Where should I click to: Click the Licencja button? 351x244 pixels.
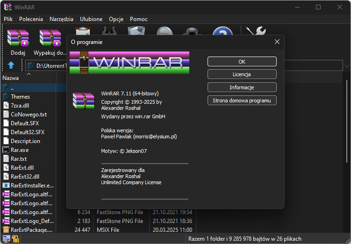(242, 74)
